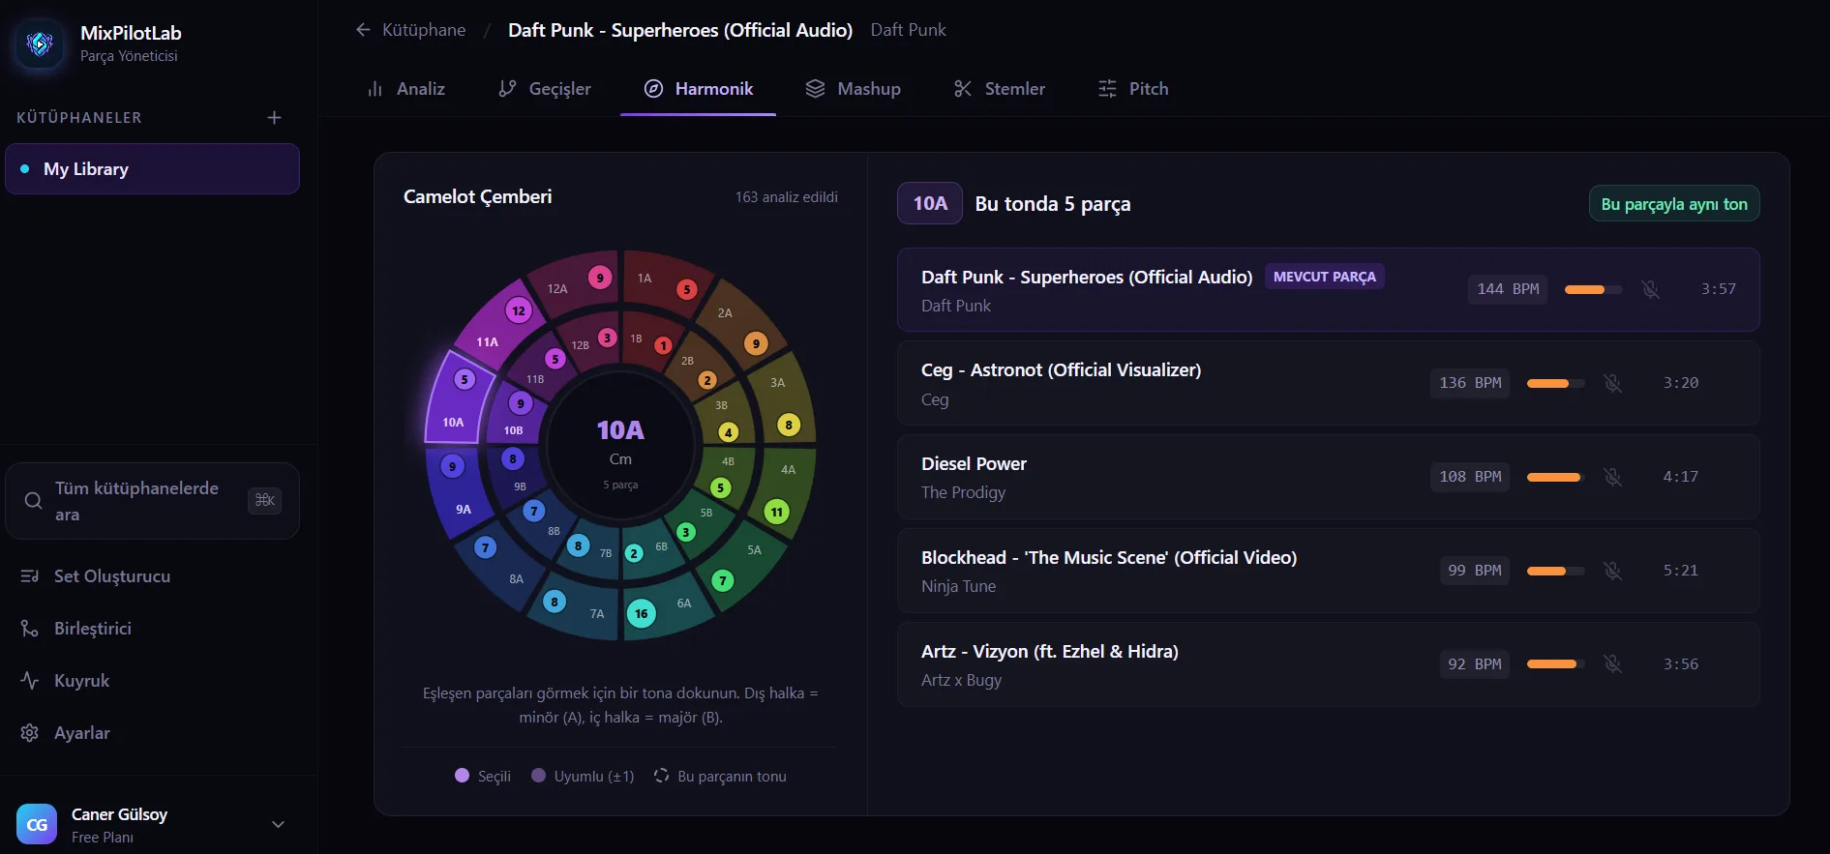
Task: Go back to Kütüphane with the arrow
Action: tap(363, 30)
